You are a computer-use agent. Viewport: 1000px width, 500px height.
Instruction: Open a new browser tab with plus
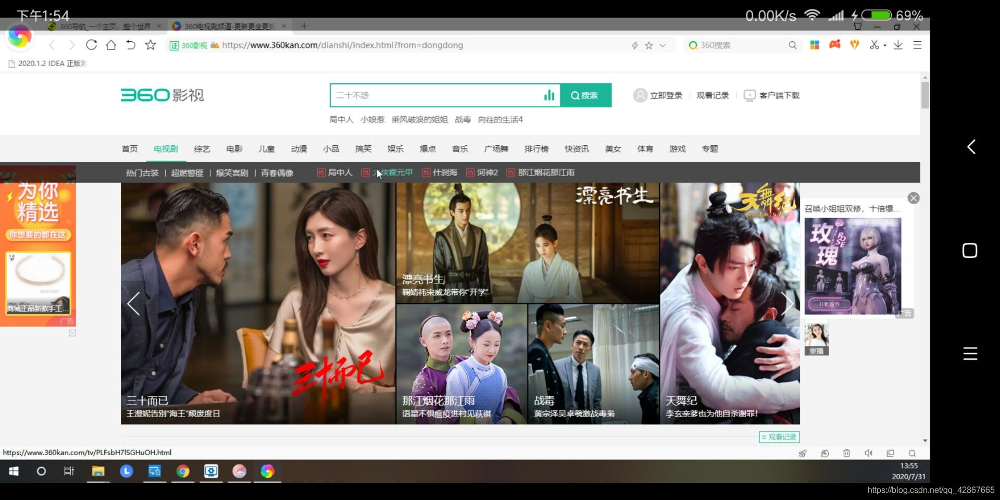click(304, 26)
